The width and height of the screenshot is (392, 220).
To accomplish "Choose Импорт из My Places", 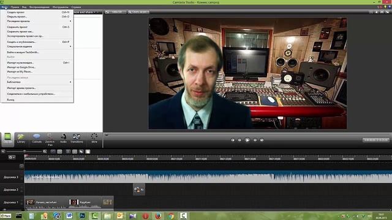I will pos(37,71).
